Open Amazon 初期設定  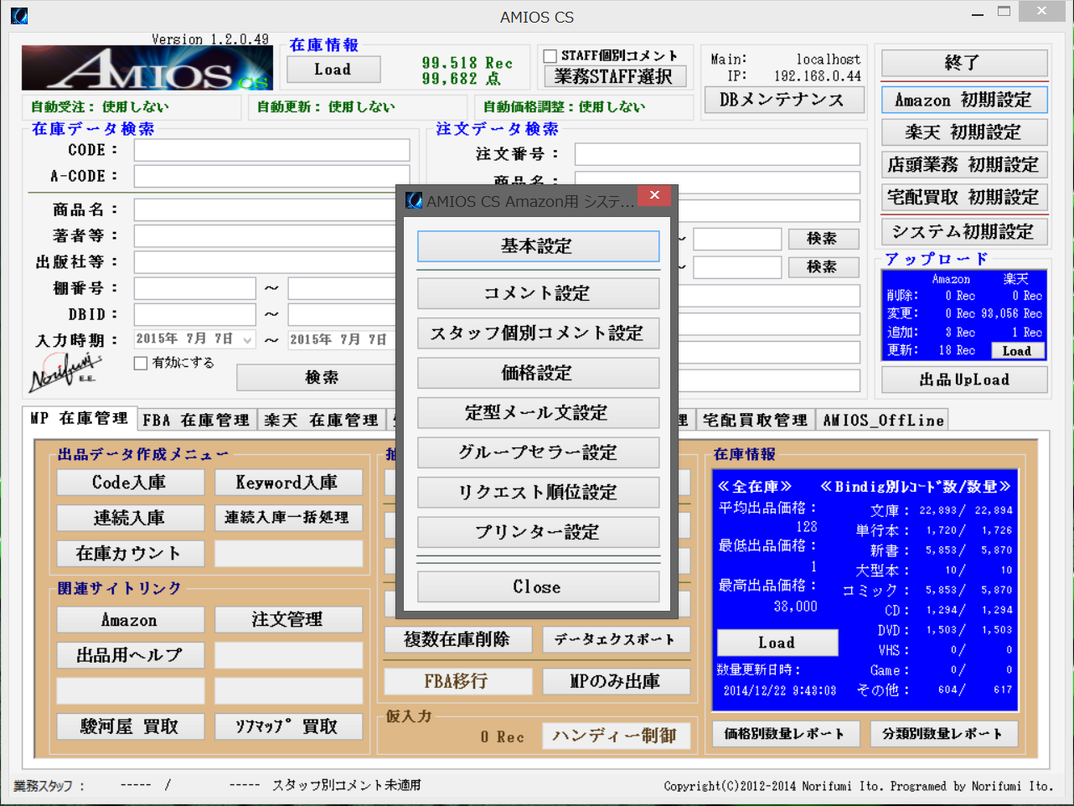point(964,100)
